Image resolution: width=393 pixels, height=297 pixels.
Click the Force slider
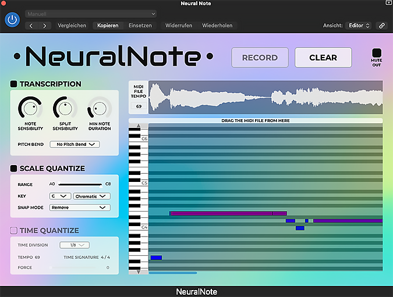point(73,267)
